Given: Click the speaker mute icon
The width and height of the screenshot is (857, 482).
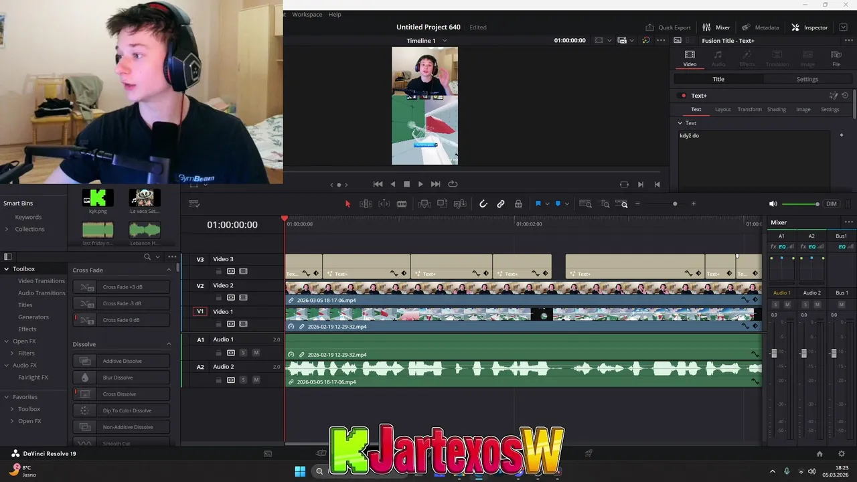Looking at the screenshot, I should tap(773, 204).
